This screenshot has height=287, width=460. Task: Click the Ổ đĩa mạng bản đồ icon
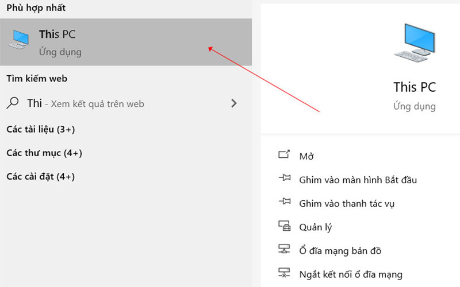point(284,249)
